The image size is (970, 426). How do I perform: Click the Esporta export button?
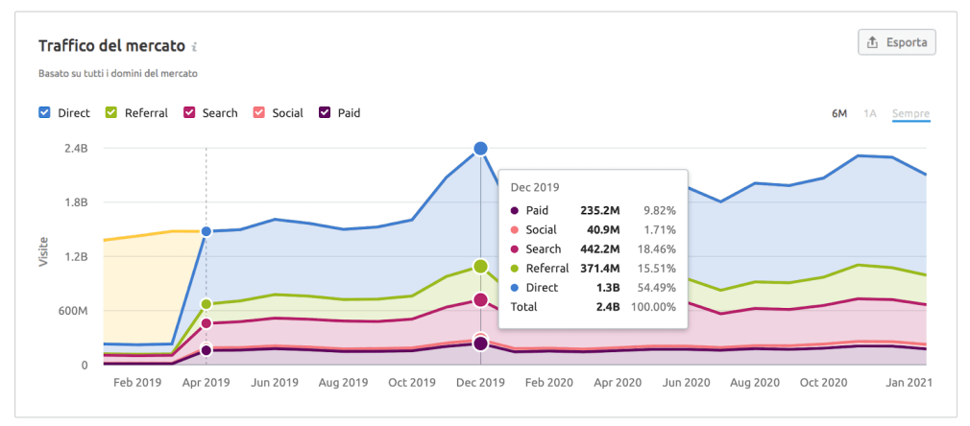pos(896,42)
